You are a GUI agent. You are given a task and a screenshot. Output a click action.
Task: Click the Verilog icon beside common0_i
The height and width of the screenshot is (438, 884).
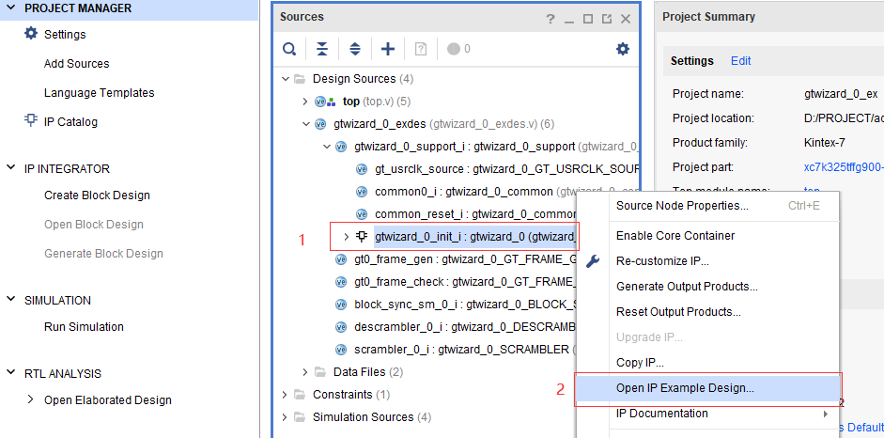pyautogui.click(x=362, y=192)
